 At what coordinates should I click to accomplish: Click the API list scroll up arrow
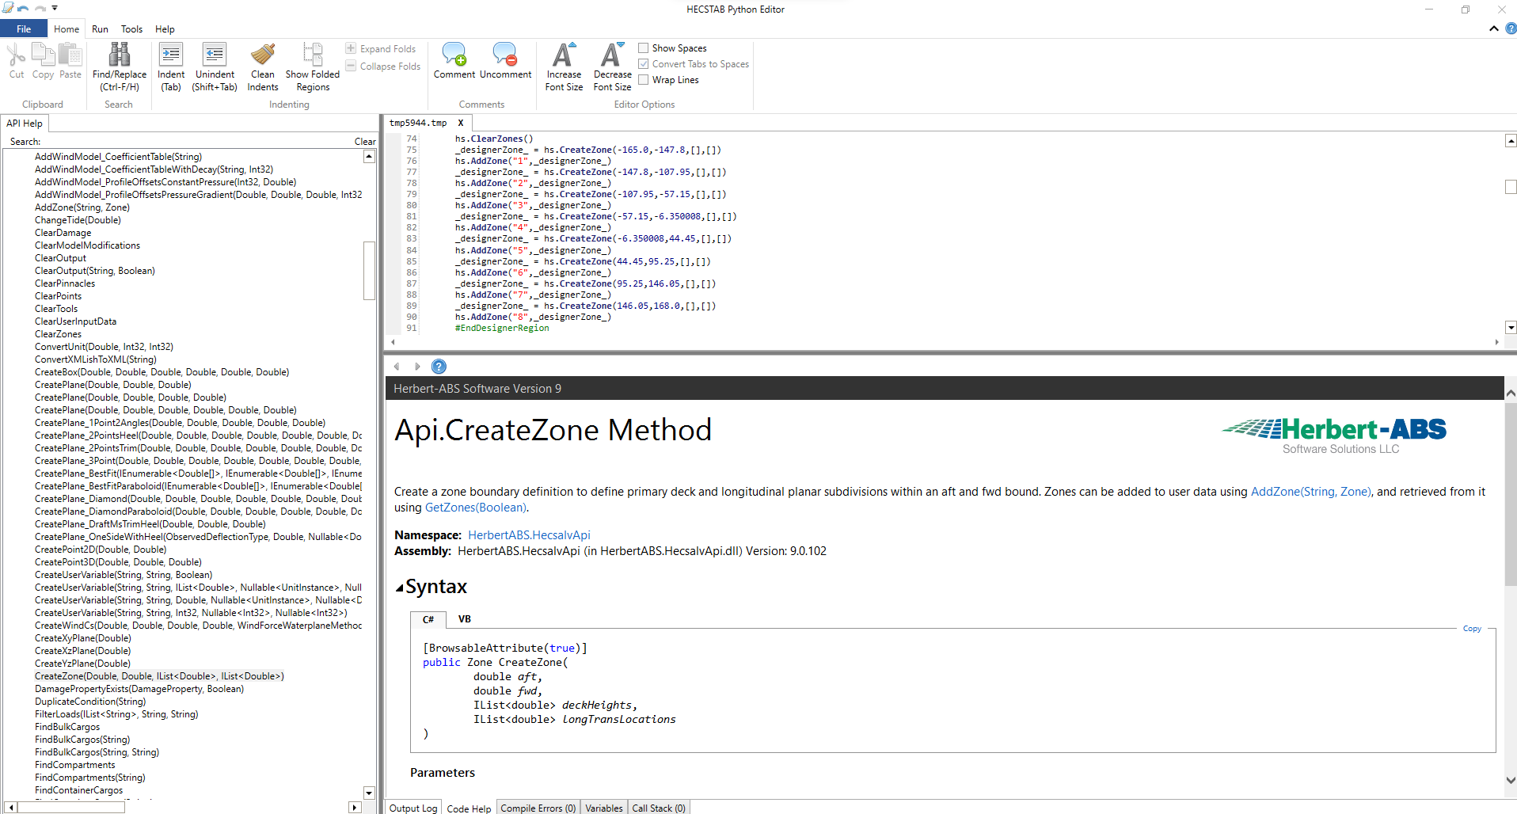click(369, 157)
